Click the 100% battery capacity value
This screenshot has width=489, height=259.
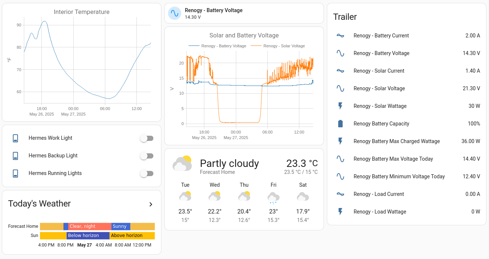point(474,124)
